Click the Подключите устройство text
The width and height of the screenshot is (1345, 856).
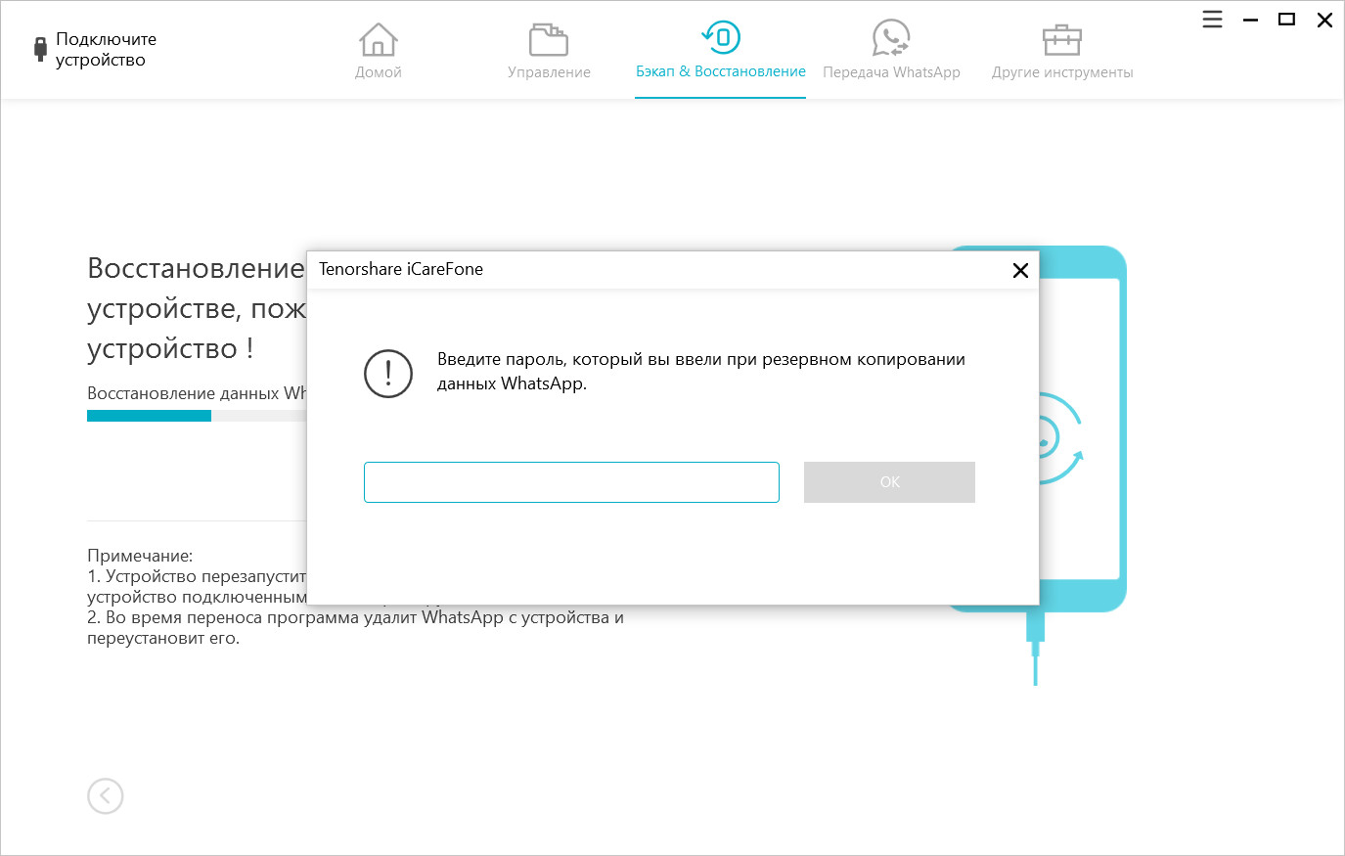click(106, 50)
